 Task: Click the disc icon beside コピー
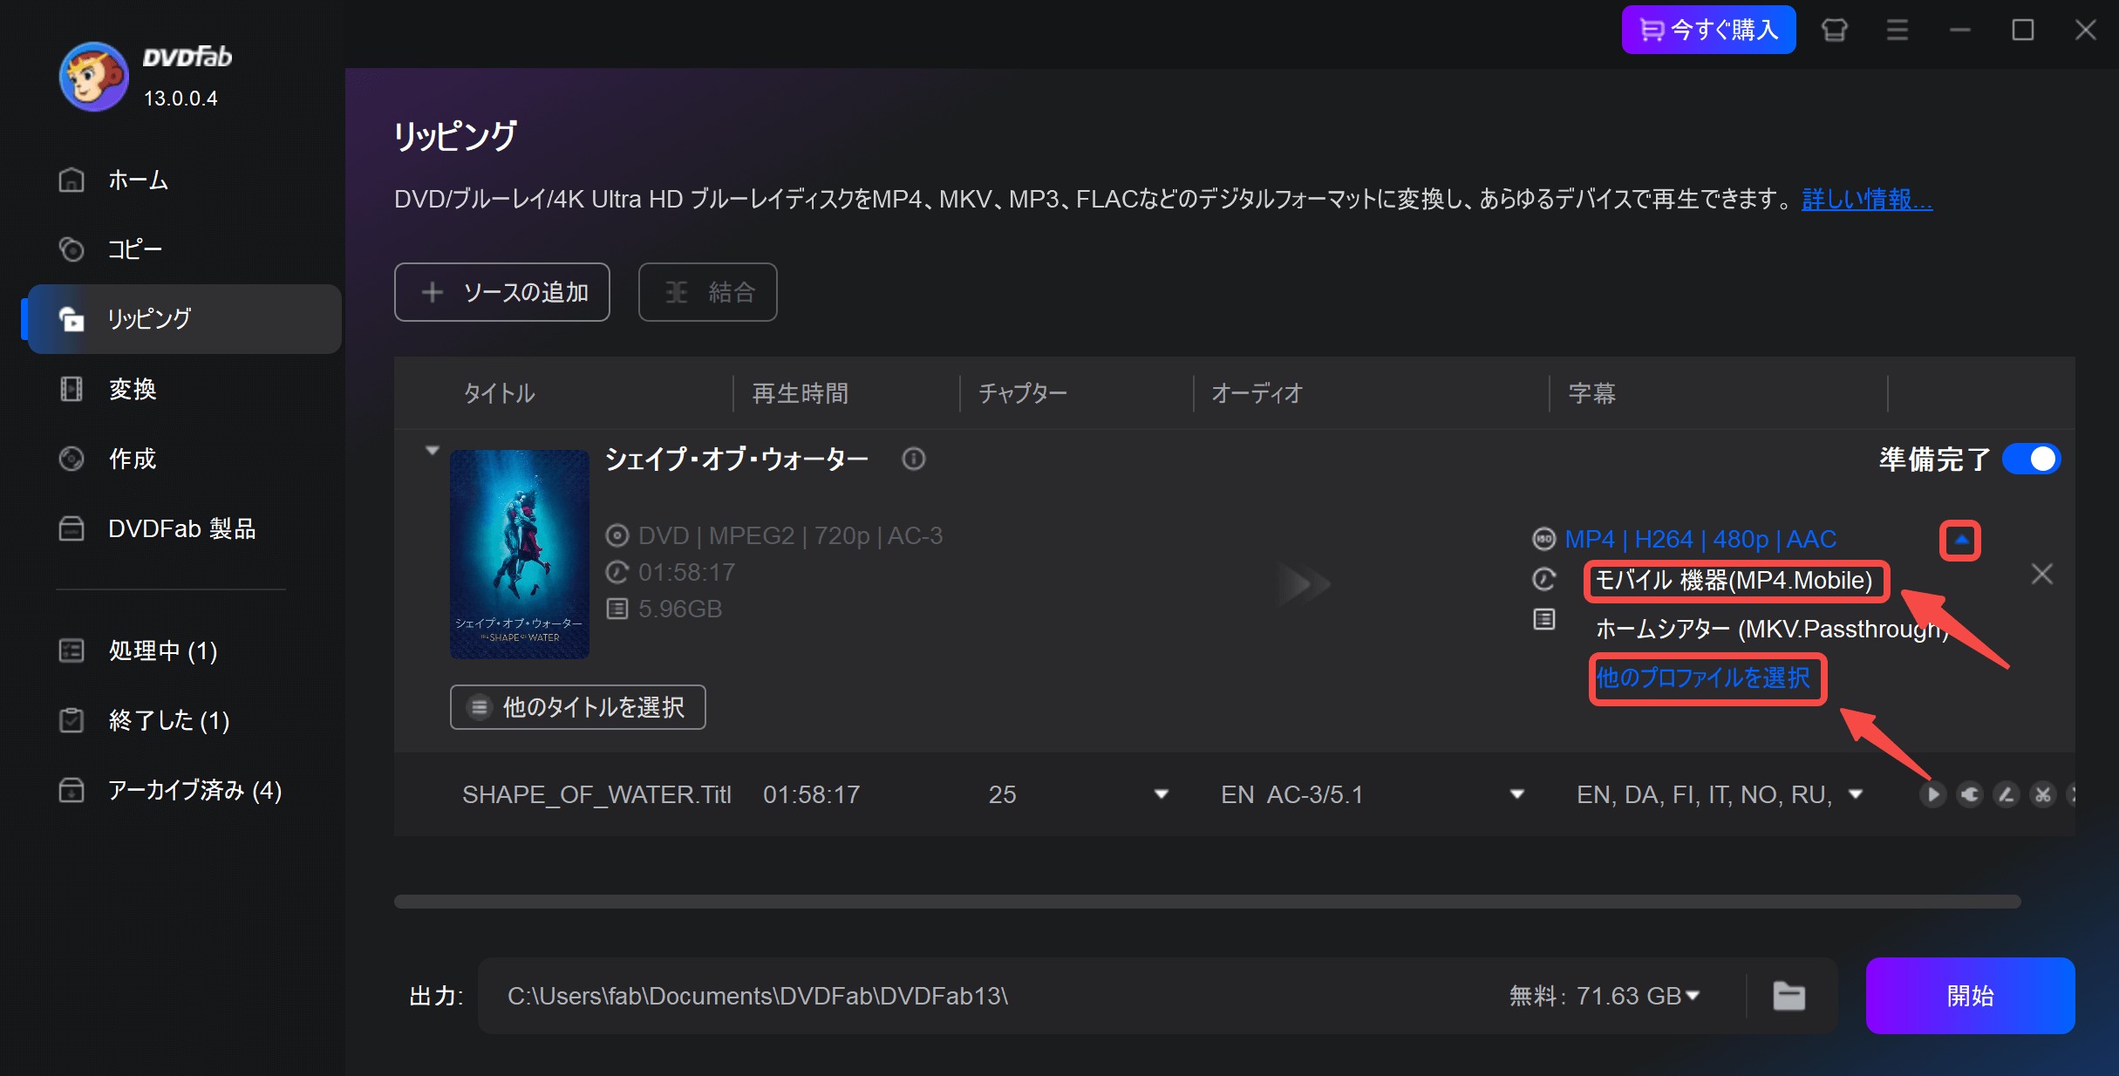pos(72,249)
